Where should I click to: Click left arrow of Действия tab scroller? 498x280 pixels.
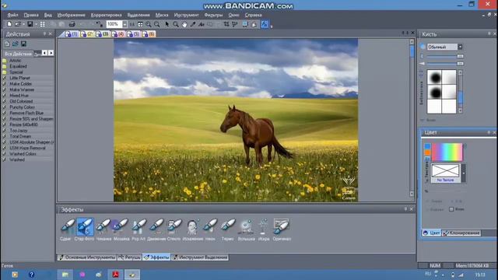click(45, 53)
